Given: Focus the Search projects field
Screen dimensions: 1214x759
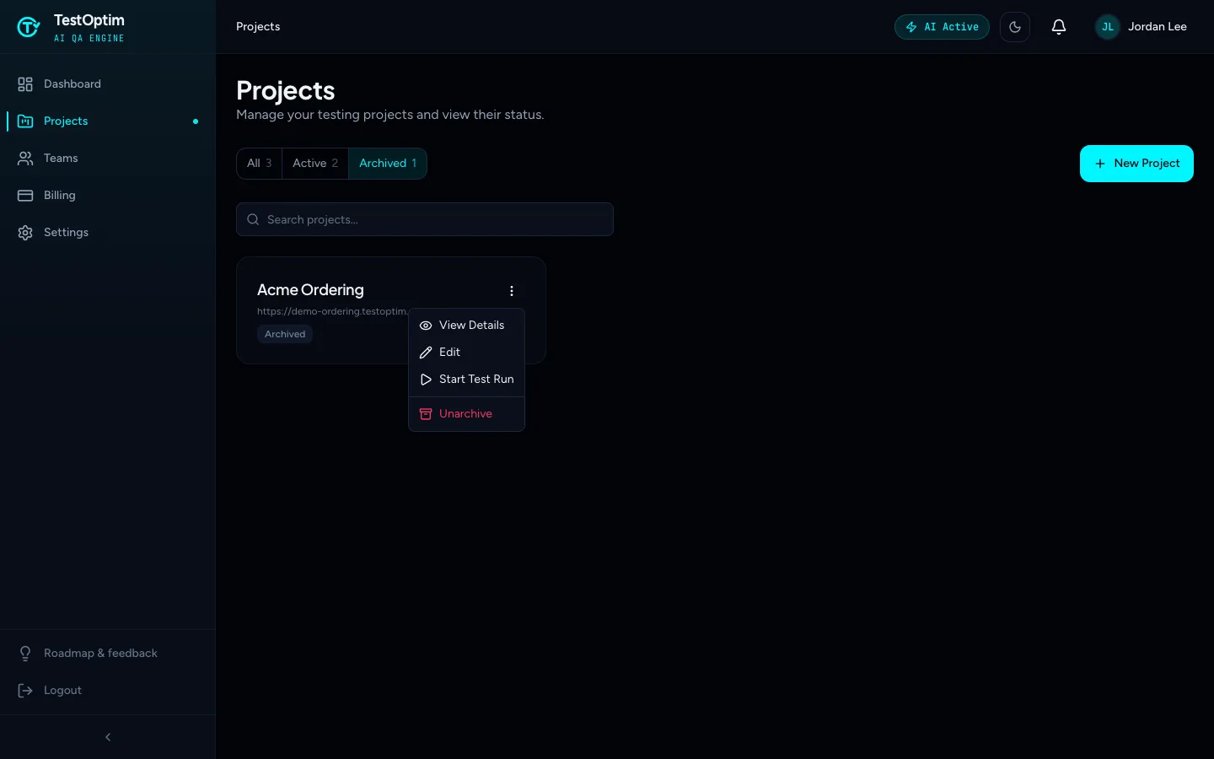Looking at the screenshot, I should pyautogui.click(x=425, y=219).
